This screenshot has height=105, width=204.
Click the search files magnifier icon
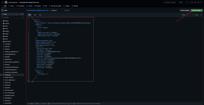pos(23,14)
